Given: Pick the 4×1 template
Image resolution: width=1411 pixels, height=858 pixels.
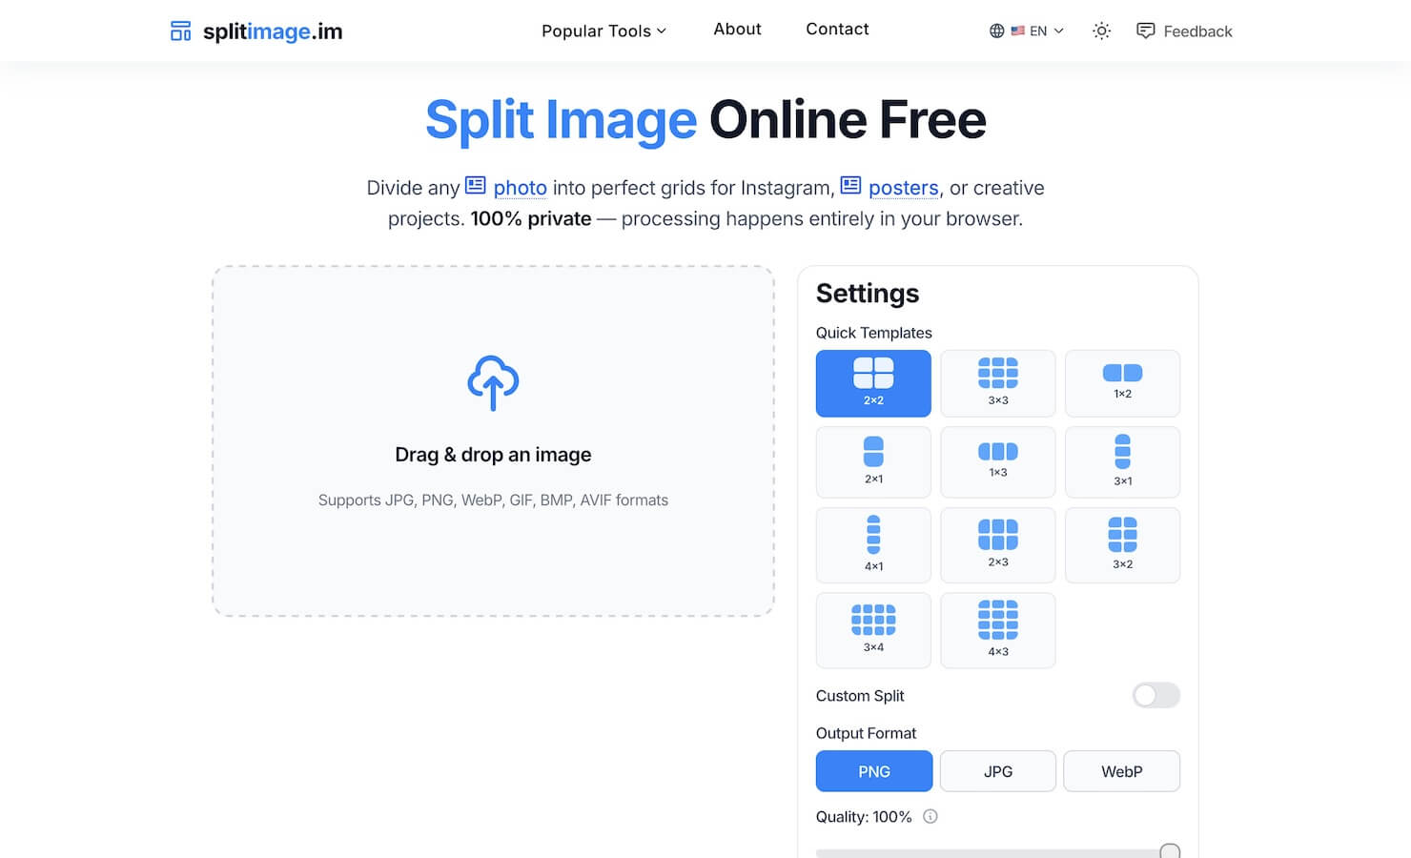Looking at the screenshot, I should 873,545.
